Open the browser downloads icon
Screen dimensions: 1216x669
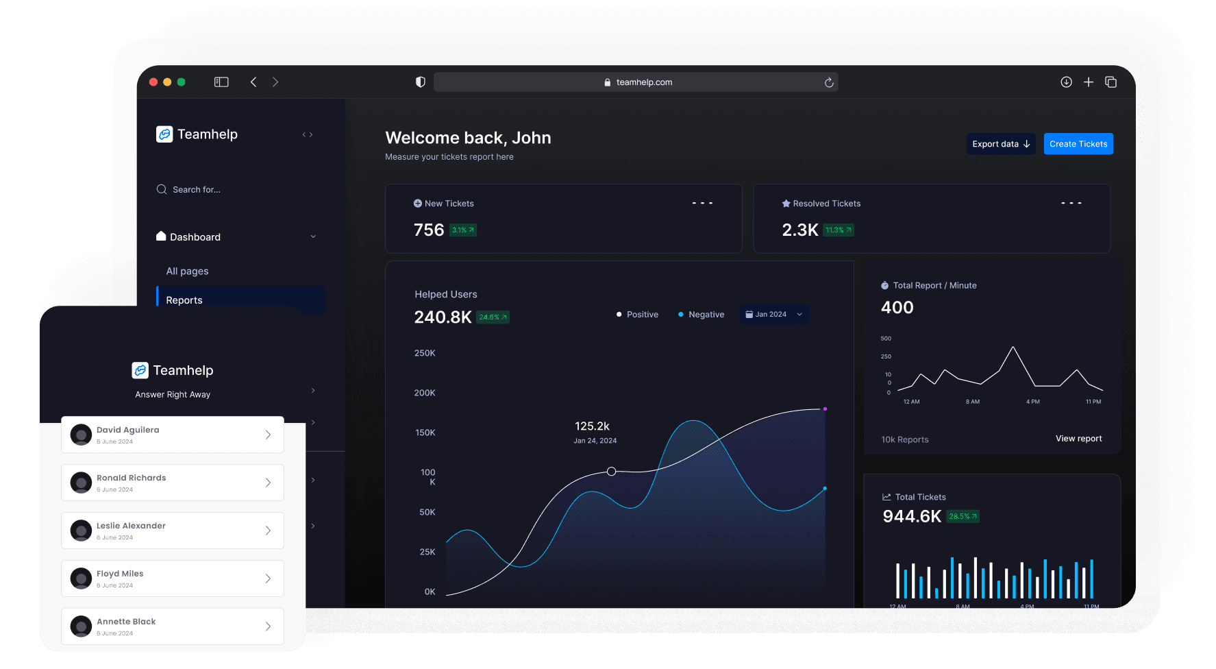point(1066,82)
